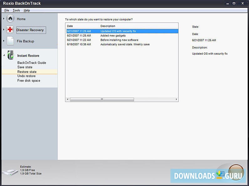The width and height of the screenshot is (249, 186).
Task: Open the File Backup section label
Action: point(25,41)
